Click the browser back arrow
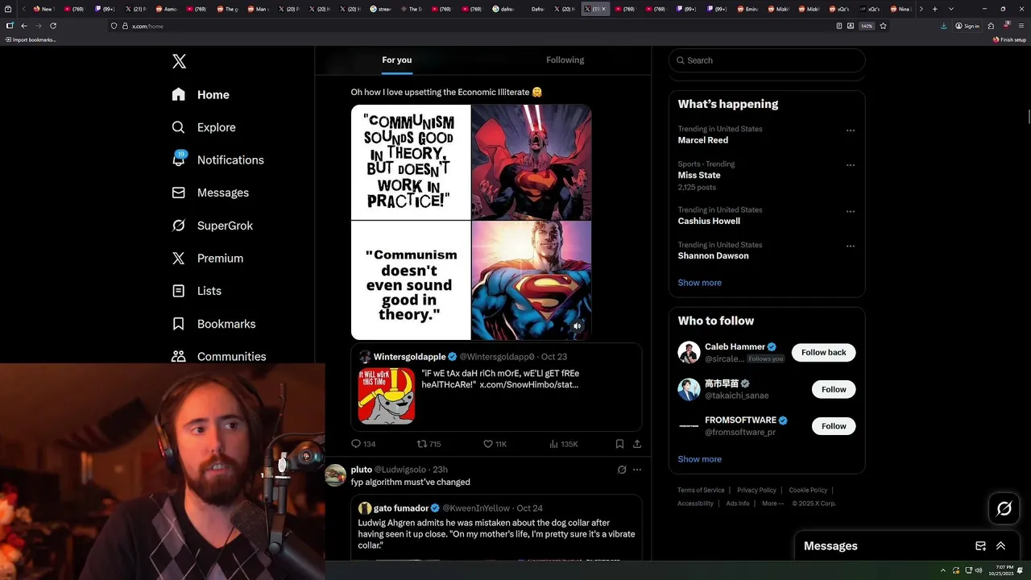This screenshot has width=1031, height=580. 23,26
